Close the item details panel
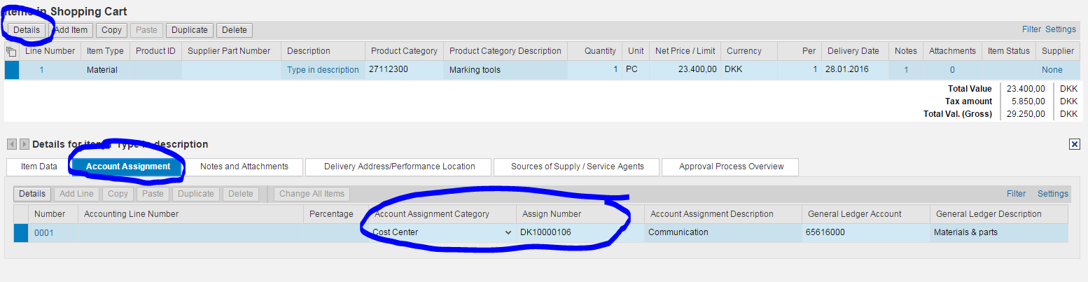 tap(1074, 144)
